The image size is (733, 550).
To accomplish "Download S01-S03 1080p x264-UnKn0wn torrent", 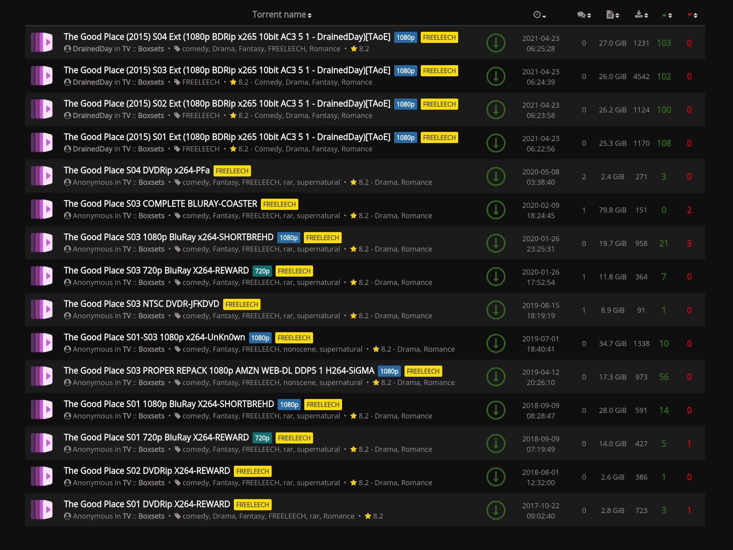I will point(496,343).
